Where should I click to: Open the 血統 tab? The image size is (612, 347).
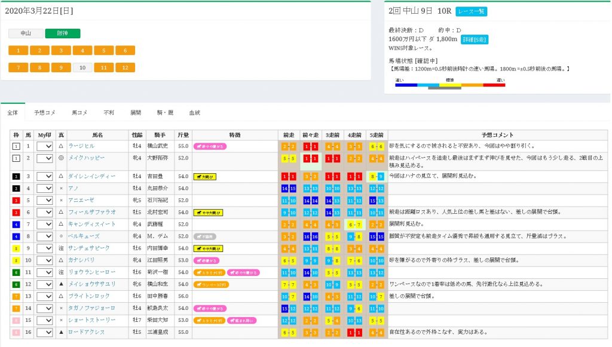pos(195,112)
